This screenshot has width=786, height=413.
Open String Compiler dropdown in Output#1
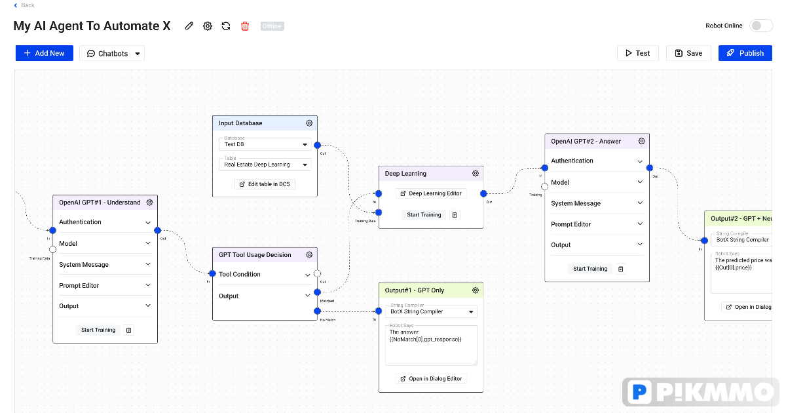coord(431,311)
